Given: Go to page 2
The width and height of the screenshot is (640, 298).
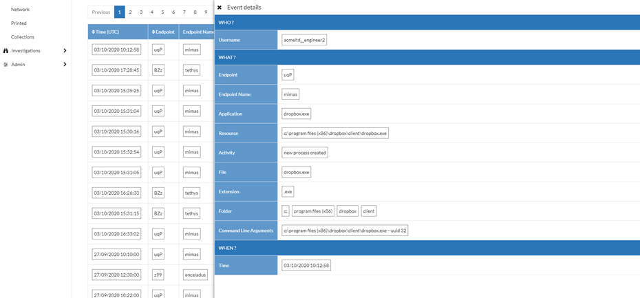Looking at the screenshot, I should point(130,12).
